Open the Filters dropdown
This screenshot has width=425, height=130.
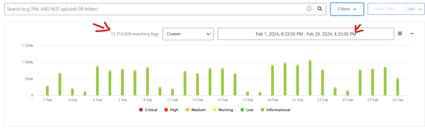pos(347,9)
